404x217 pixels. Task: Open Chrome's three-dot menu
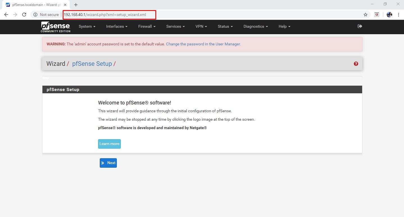click(x=398, y=15)
